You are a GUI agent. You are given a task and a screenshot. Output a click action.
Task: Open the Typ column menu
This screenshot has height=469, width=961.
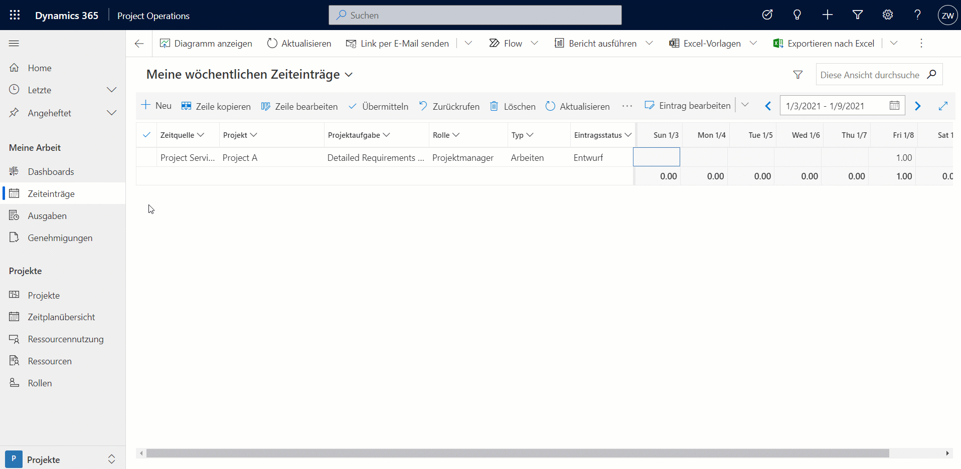pyautogui.click(x=522, y=135)
